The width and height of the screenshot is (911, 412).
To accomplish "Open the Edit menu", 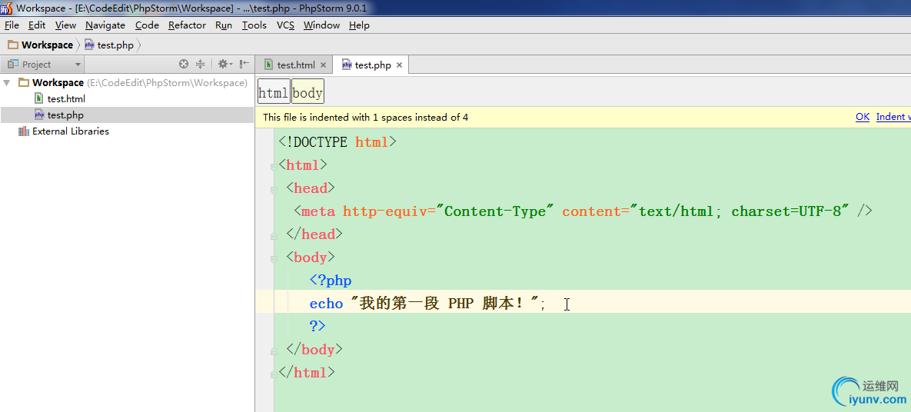I will (37, 25).
